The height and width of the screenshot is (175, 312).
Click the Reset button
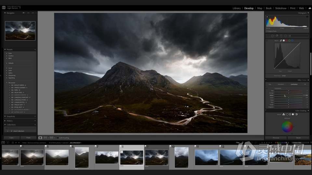[x=298, y=138]
